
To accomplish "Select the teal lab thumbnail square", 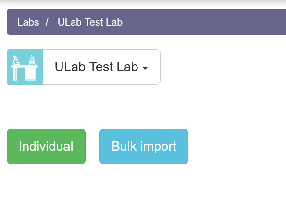I will pyautogui.click(x=25, y=67).
